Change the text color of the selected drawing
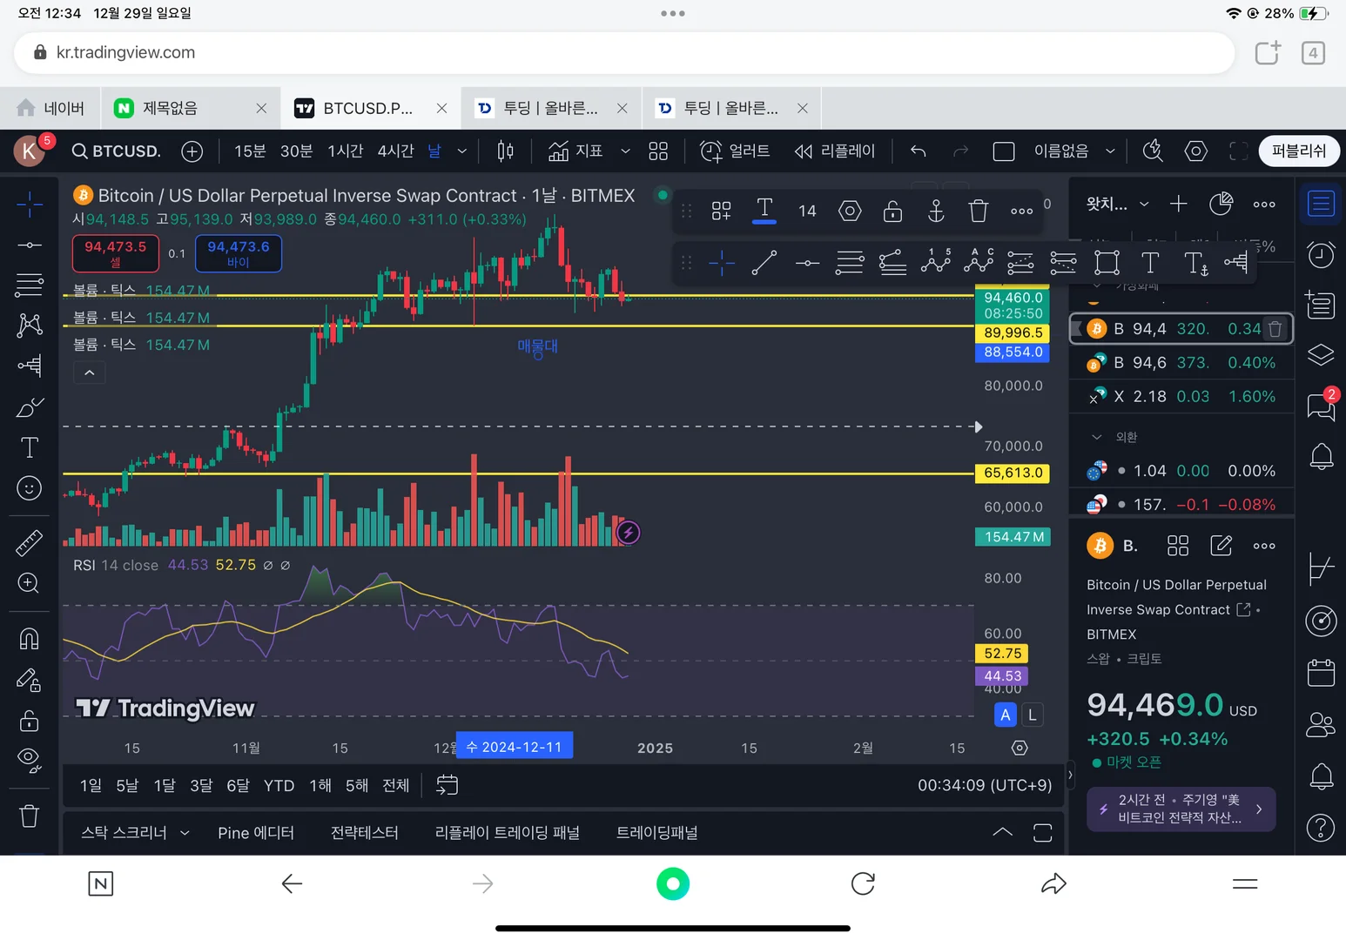 pyautogui.click(x=764, y=211)
